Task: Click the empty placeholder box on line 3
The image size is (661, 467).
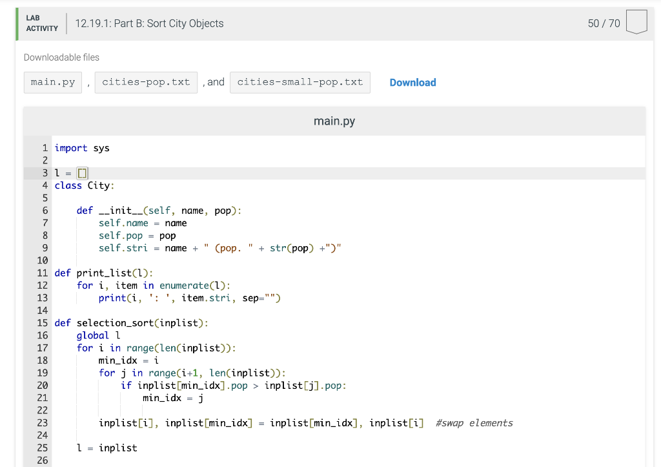Action: point(81,172)
